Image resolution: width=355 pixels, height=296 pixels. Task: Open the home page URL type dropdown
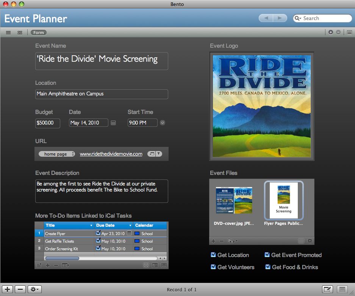click(56, 154)
